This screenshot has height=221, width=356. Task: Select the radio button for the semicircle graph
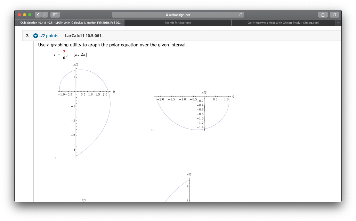pyautogui.click(x=152, y=130)
